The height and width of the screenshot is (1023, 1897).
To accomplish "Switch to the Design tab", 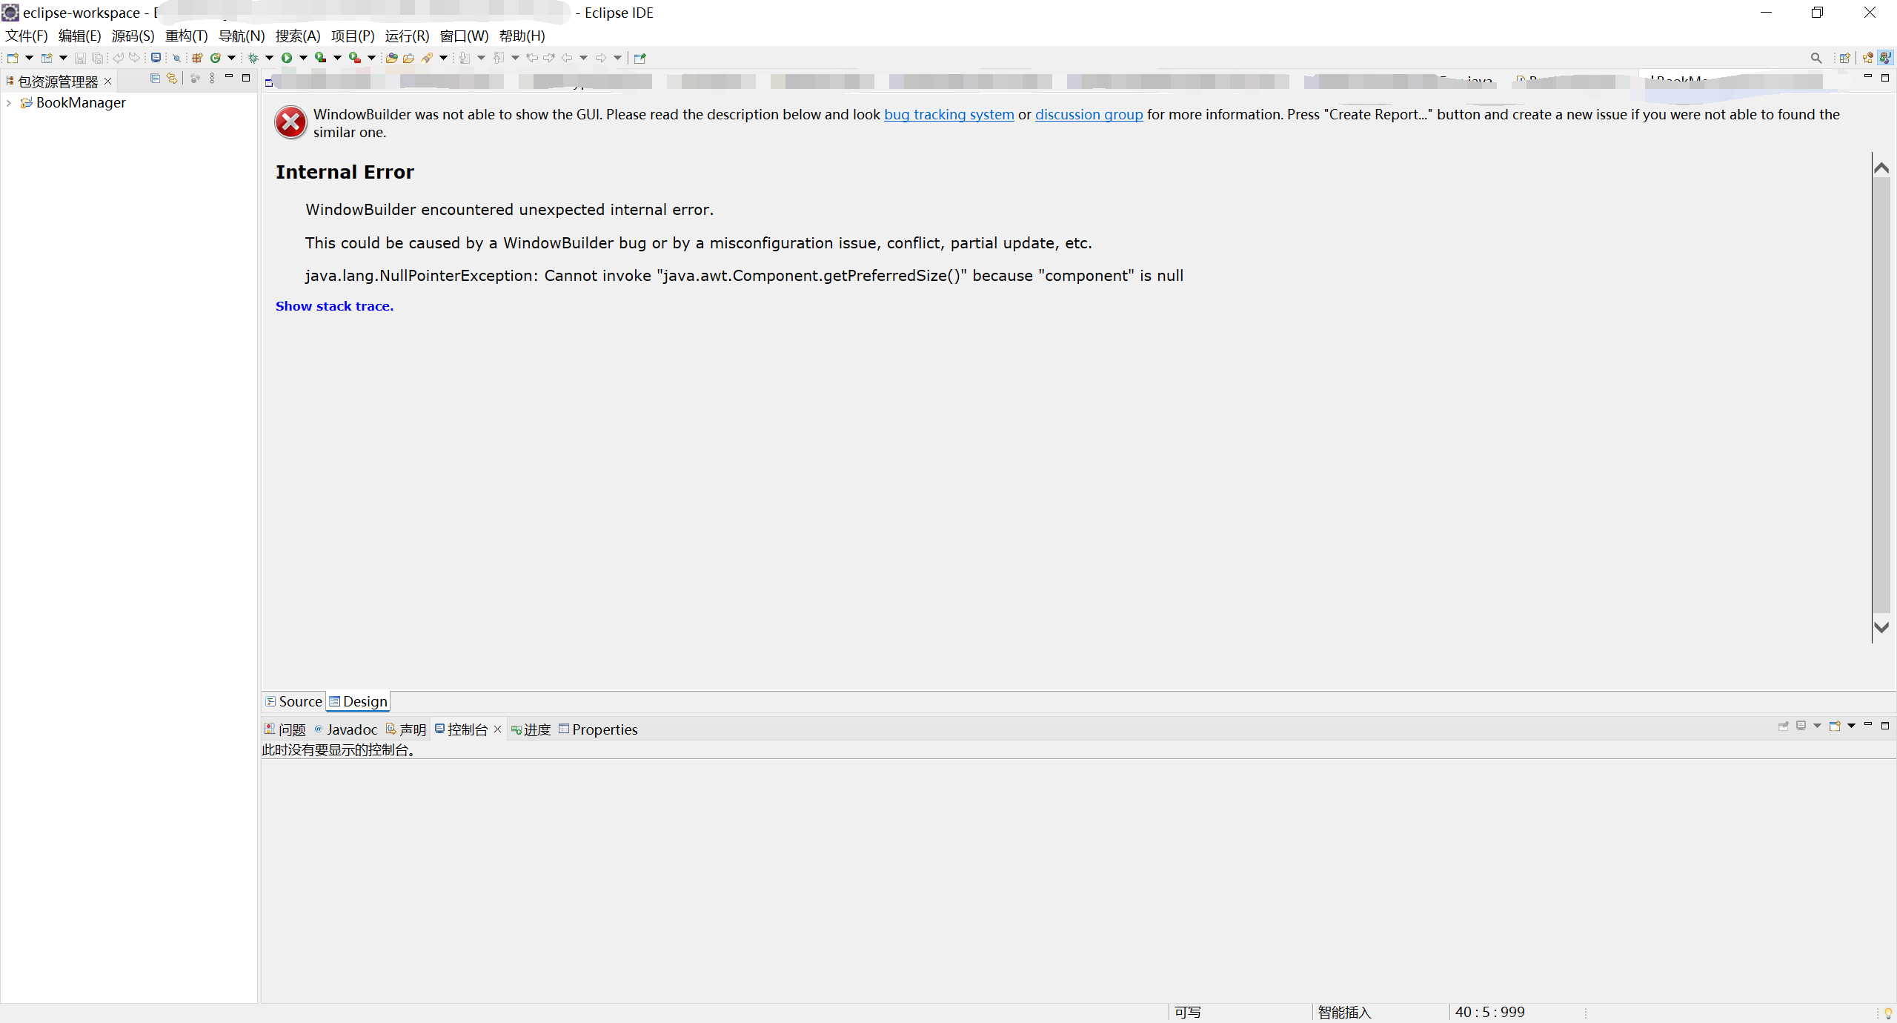I will pos(359,701).
